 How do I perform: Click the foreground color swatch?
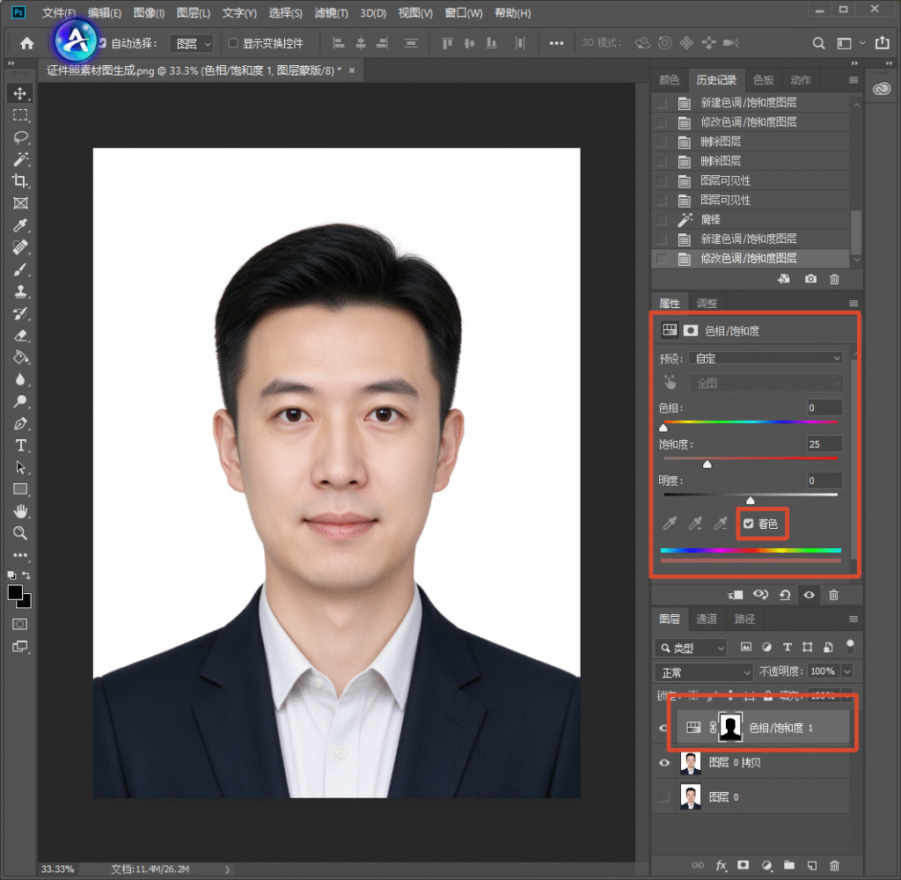(x=16, y=592)
